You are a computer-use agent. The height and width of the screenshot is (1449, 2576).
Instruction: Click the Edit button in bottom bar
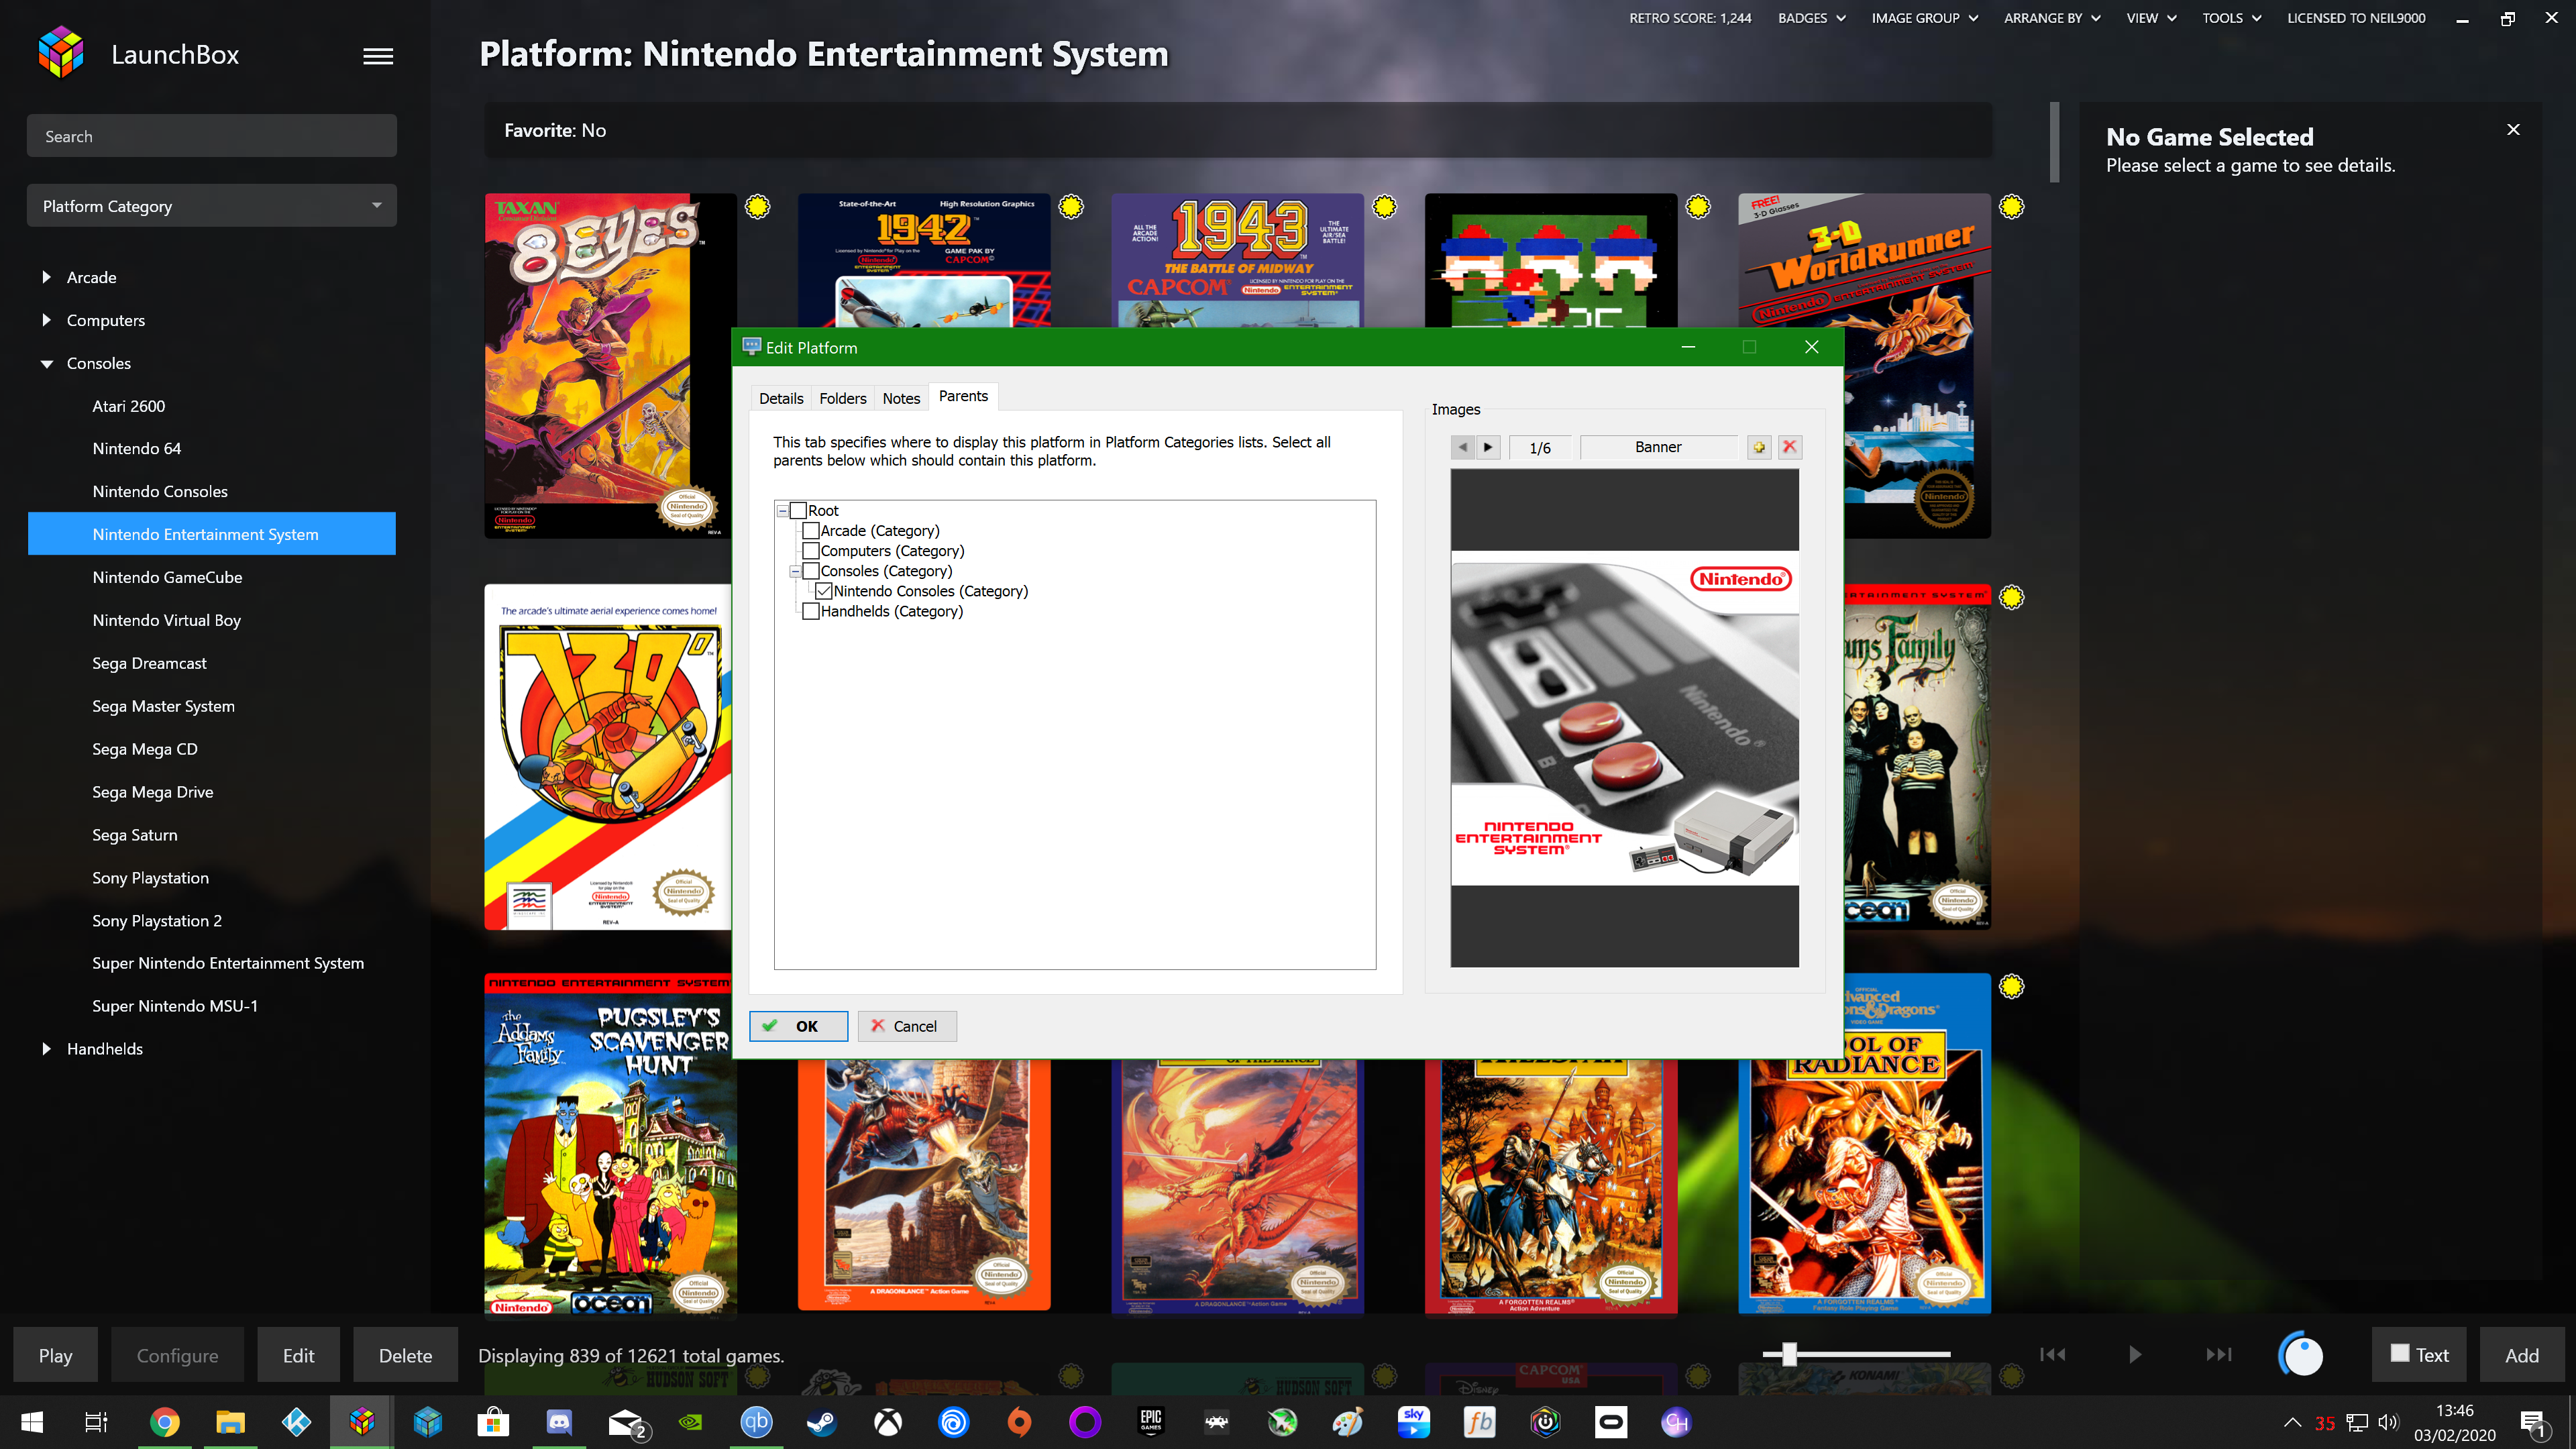(x=298, y=1355)
